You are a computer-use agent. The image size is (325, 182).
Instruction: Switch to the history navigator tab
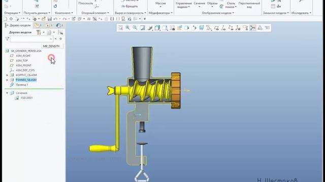coord(59,25)
